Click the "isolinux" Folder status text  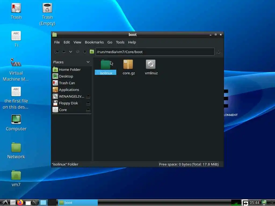tap(65, 164)
